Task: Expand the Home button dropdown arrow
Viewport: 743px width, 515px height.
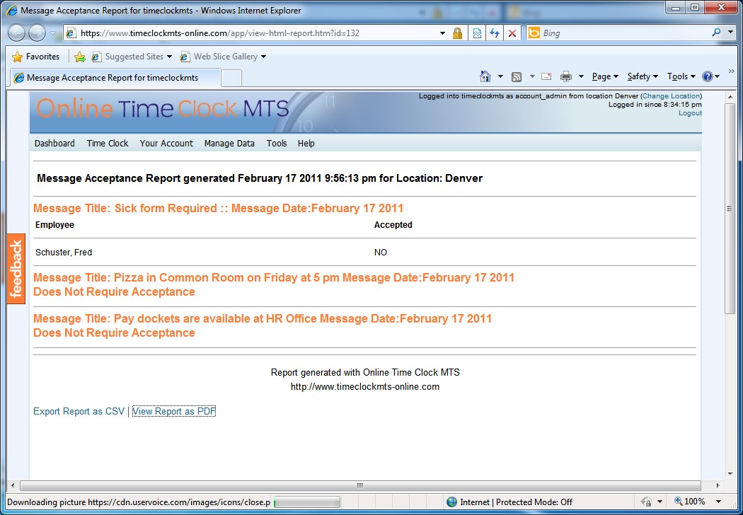Action: coord(500,76)
